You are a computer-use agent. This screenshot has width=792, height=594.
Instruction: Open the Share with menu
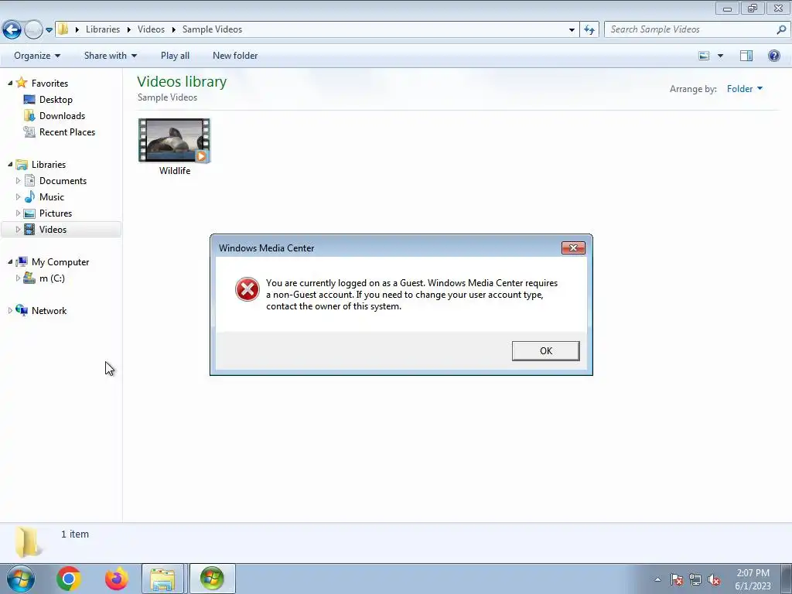110,56
